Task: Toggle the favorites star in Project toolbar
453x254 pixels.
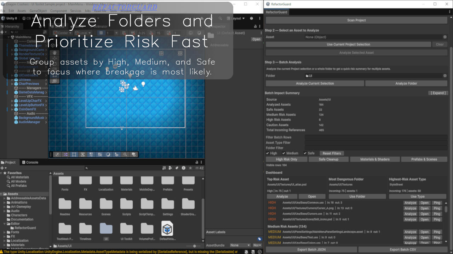Action: 190,168
